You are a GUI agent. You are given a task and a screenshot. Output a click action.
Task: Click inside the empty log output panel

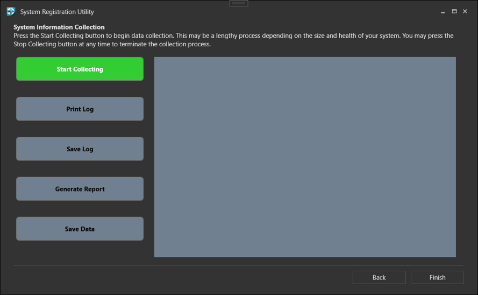point(305,157)
